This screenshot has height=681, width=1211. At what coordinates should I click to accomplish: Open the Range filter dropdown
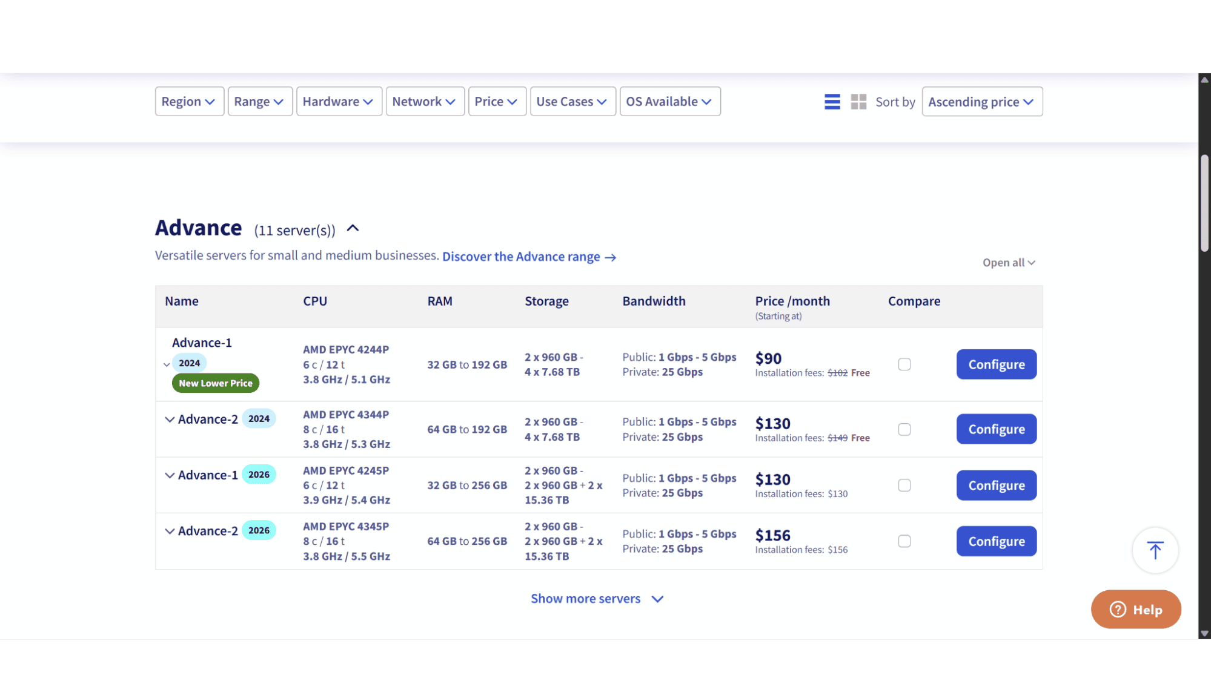(260, 102)
